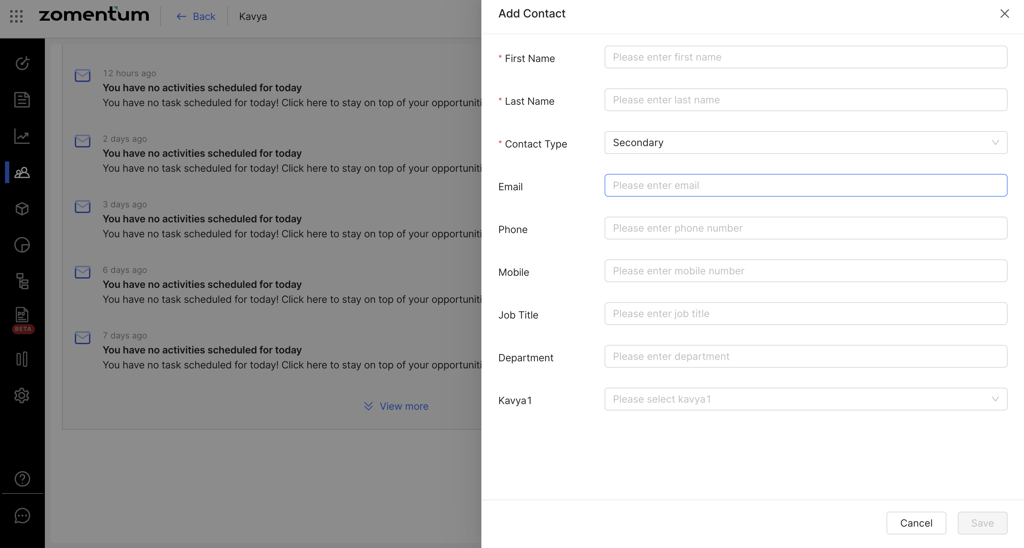Select the clients people sidebar icon
Screen dimensions: 1024x548
[x=22, y=172]
